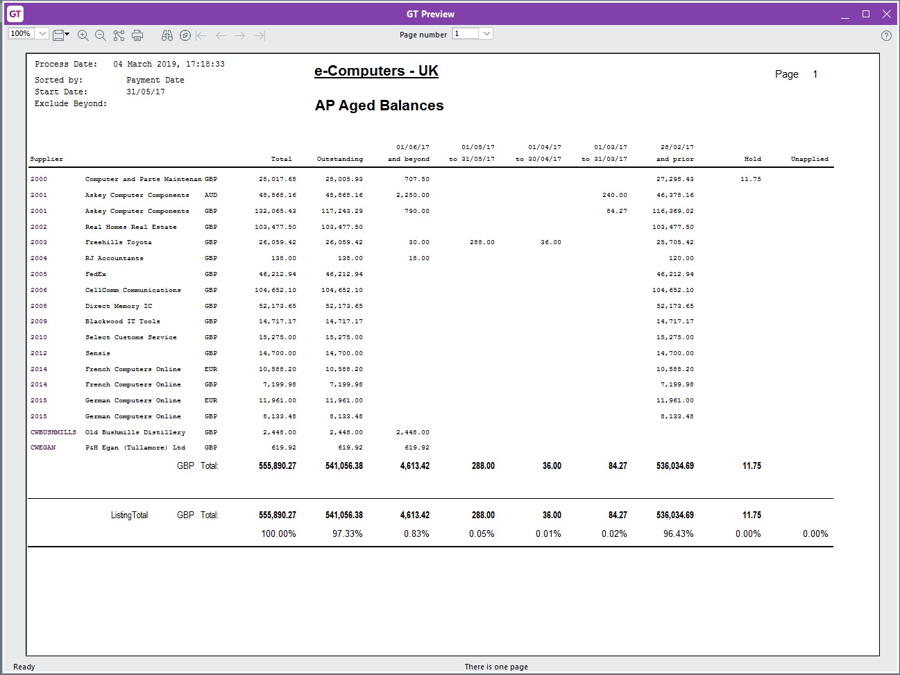The image size is (900, 675).
Task: Click the Save report icon
Action: tap(58, 35)
